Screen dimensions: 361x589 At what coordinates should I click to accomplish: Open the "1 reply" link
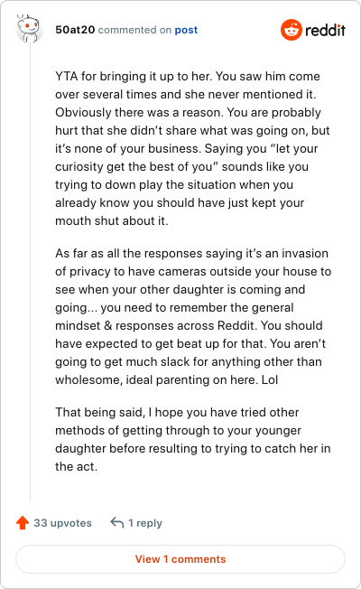tap(145, 523)
